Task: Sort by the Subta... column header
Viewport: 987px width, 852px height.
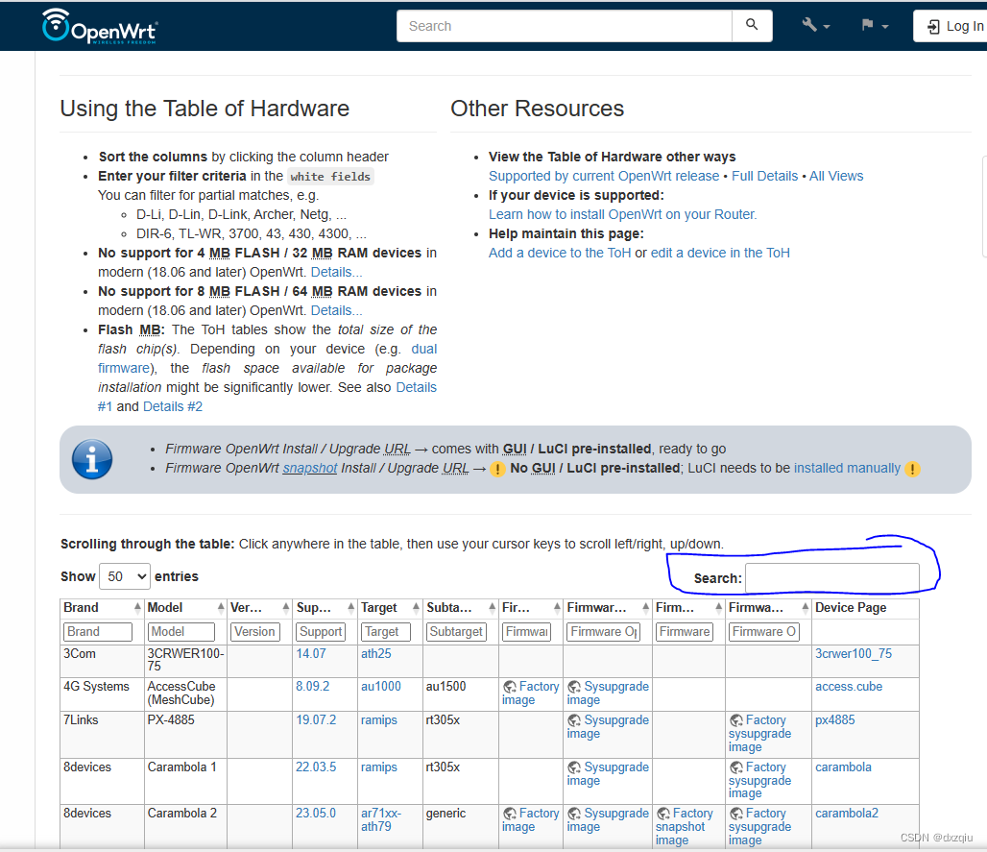Action: pos(460,608)
